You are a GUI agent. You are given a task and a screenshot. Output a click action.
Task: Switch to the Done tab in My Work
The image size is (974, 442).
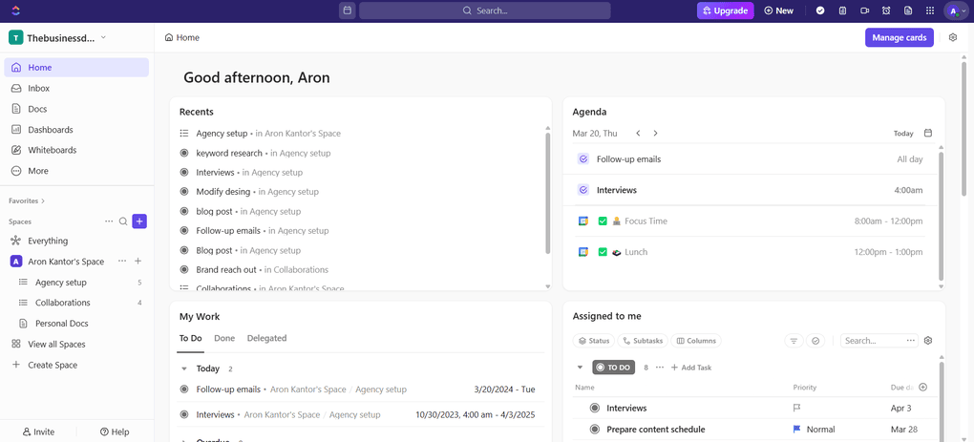point(224,338)
